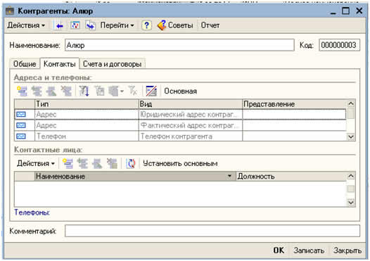The image size is (370, 261).
Task: Open the filter history dropdown icon
Action: tap(115, 91)
